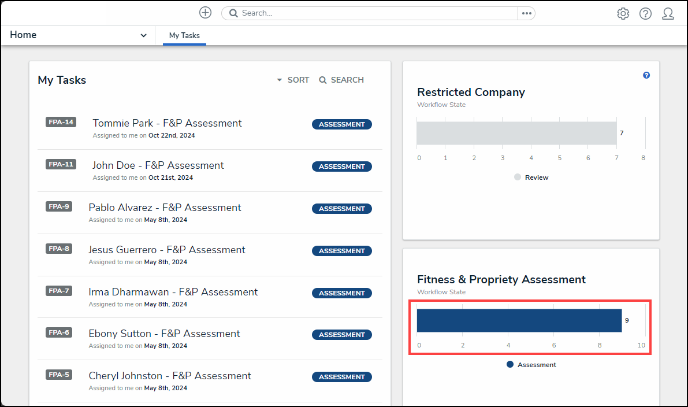Open the user profile icon

point(668,14)
